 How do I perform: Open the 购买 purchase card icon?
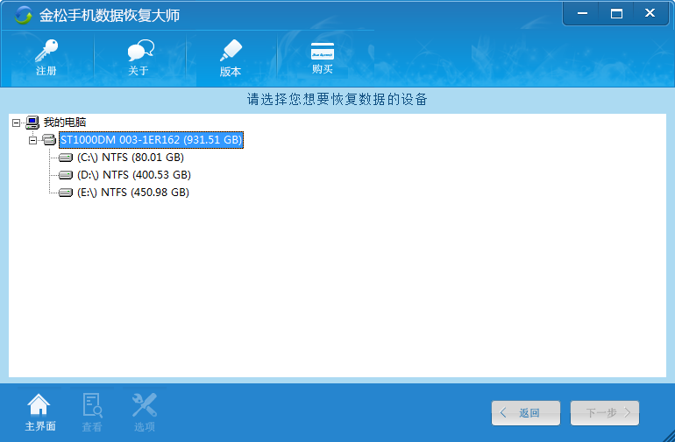(323, 51)
